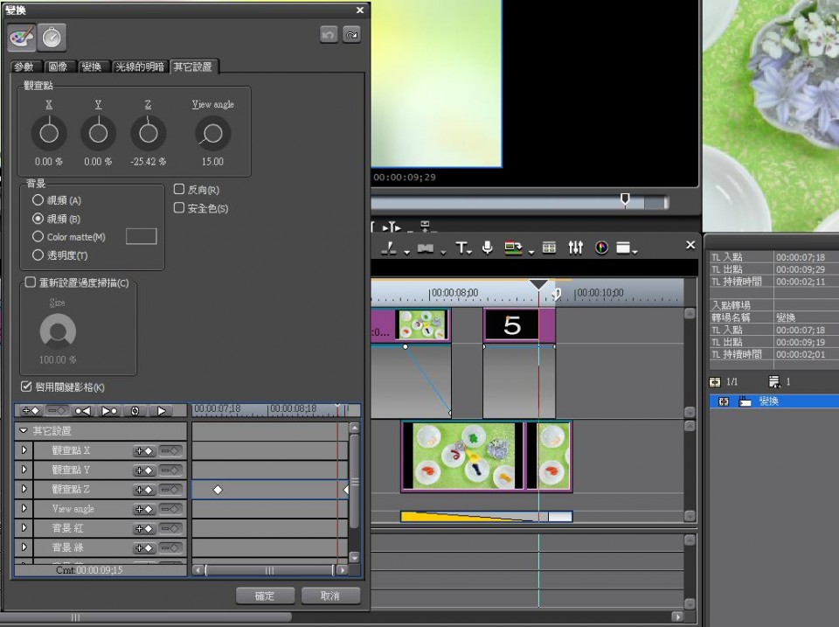Viewport: 839px width, 627px height.
Task: Open the audio mixer from timeline toolbar
Action: [575, 248]
